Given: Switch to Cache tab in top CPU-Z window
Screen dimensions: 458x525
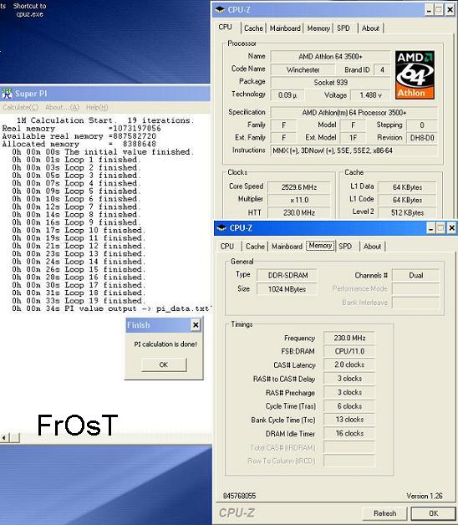Looking at the screenshot, I should pos(253,28).
